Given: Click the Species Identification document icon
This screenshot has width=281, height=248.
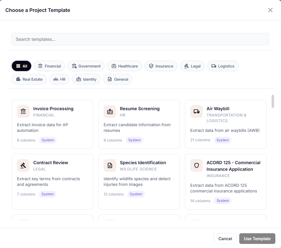Looking at the screenshot, I should click(x=110, y=165).
